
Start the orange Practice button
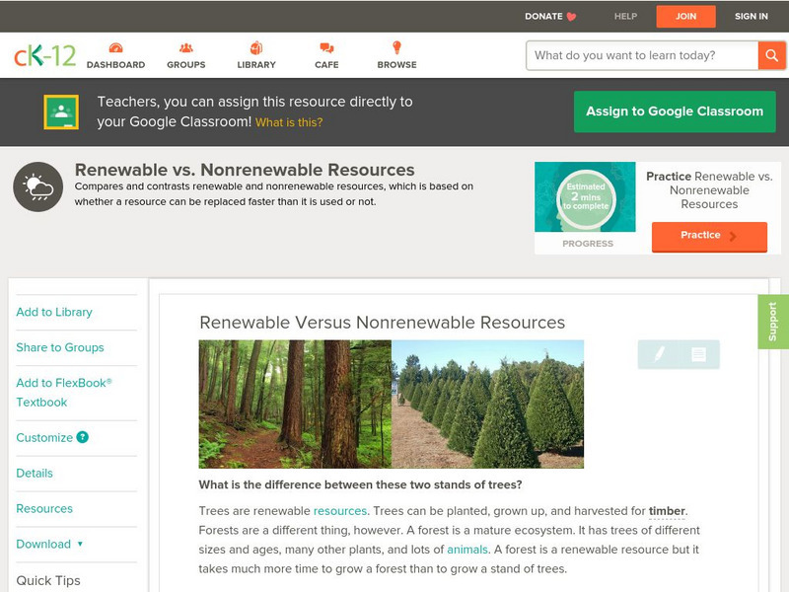point(708,236)
